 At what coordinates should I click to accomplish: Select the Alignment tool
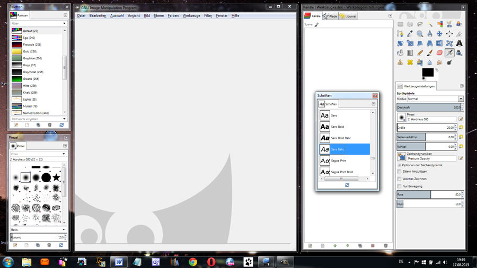[449, 34]
